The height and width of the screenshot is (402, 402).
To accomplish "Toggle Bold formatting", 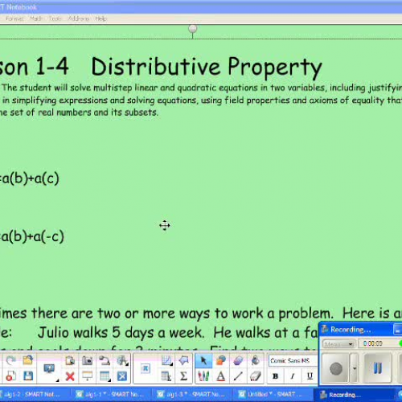I will [275, 376].
